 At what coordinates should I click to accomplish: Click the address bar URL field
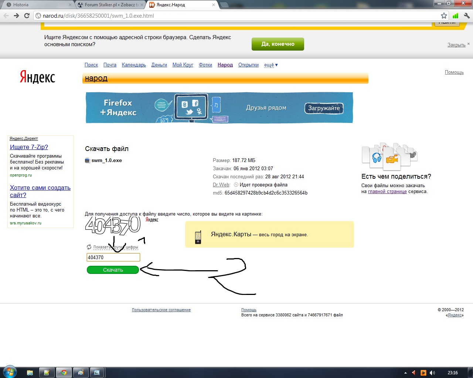coord(236,16)
